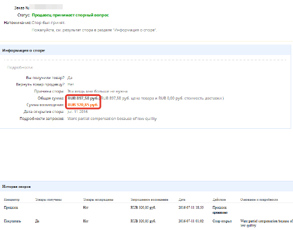
Task: Select the dispute date "Jul. 11 2016"
Action: (77, 112)
